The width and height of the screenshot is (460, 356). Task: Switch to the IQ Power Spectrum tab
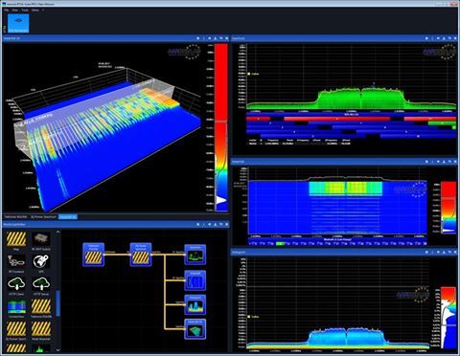(x=43, y=217)
